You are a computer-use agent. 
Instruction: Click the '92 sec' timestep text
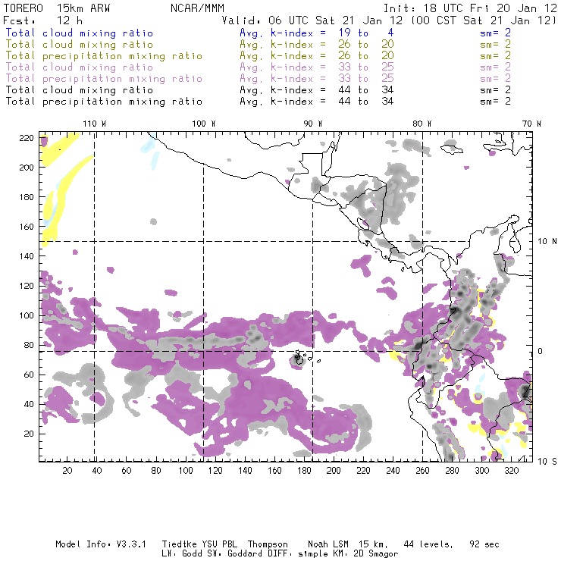point(484,544)
